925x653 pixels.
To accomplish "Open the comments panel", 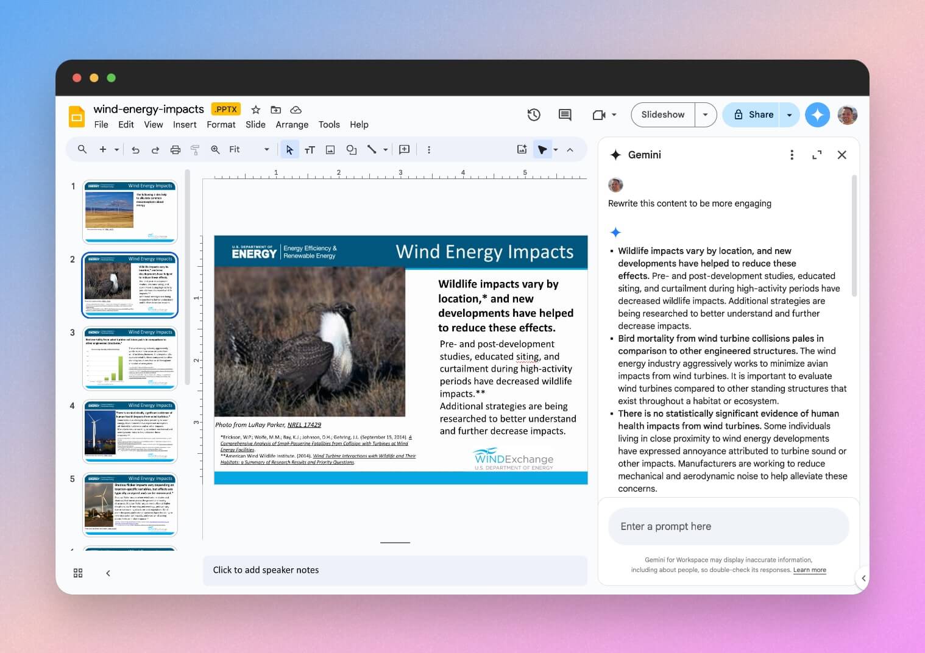I will [564, 115].
